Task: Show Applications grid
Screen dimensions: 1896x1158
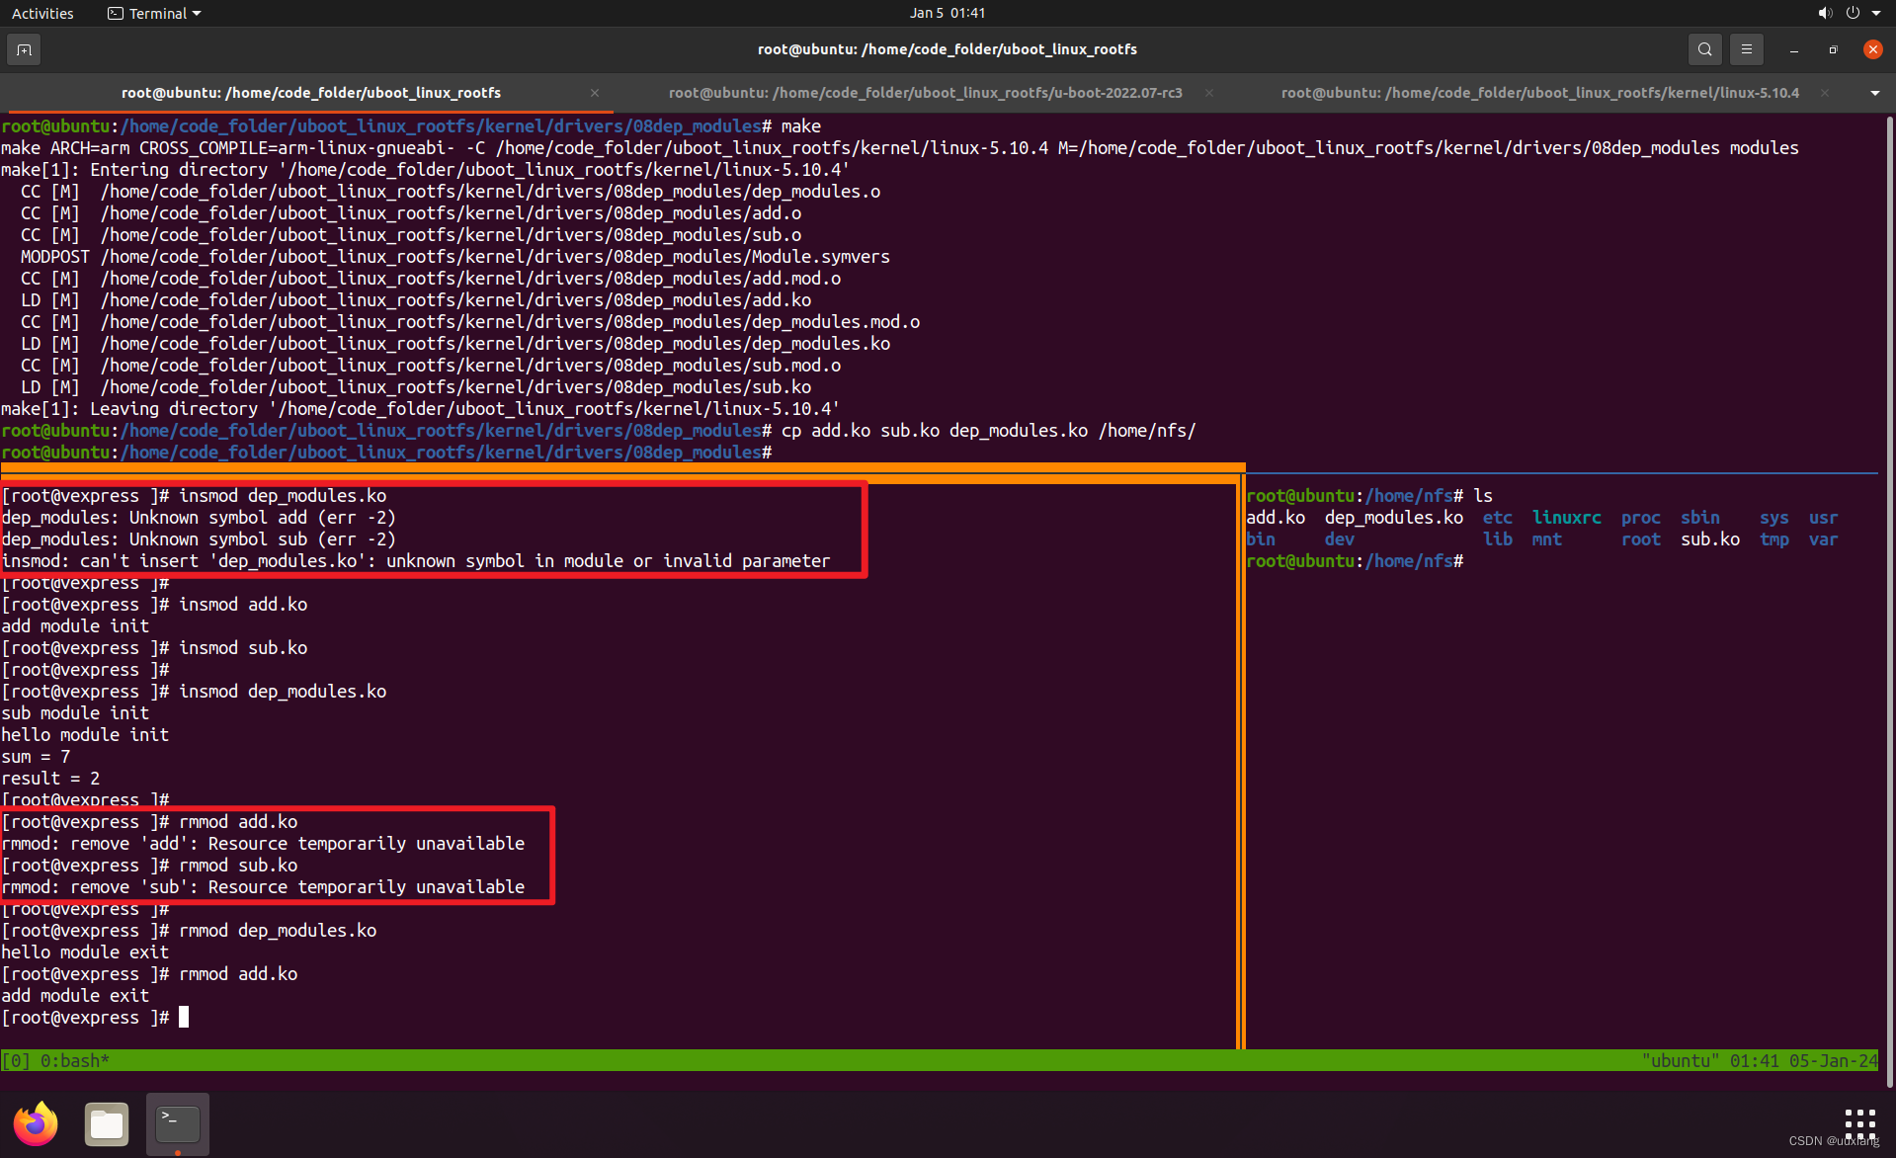Action: [1859, 1123]
